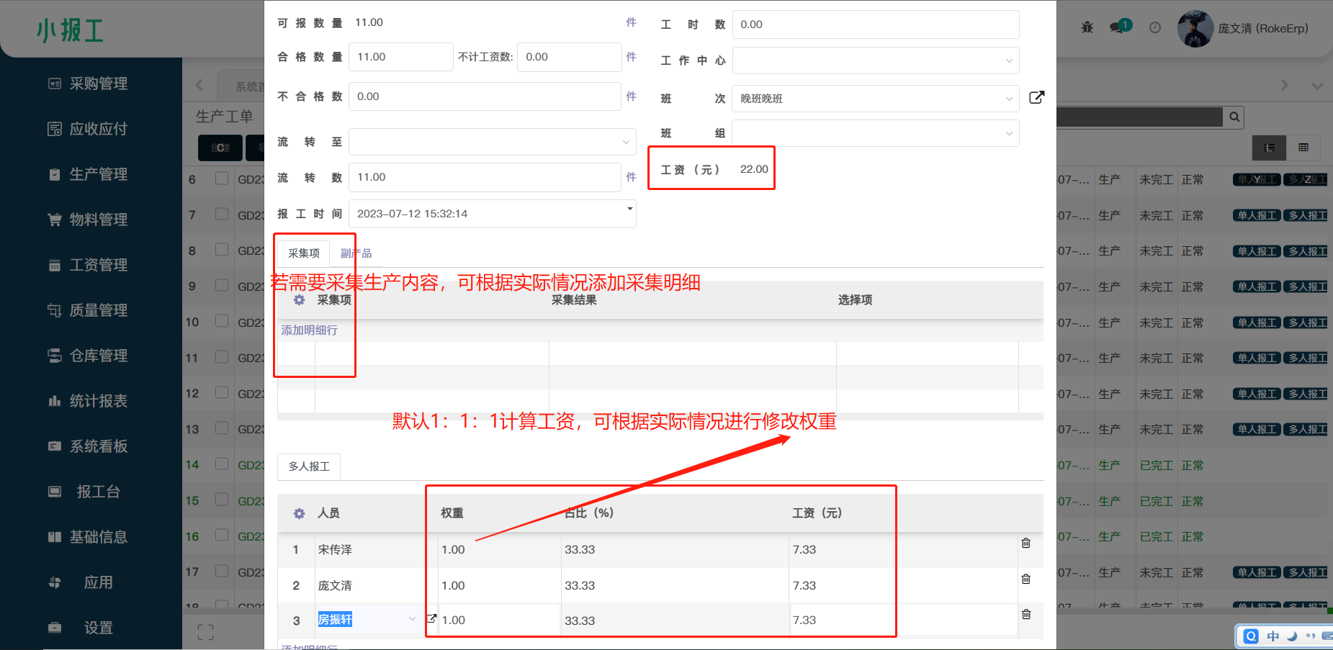Open messages chat icon with badge
Screen dimensions: 1333x650
pyautogui.click(x=1118, y=27)
